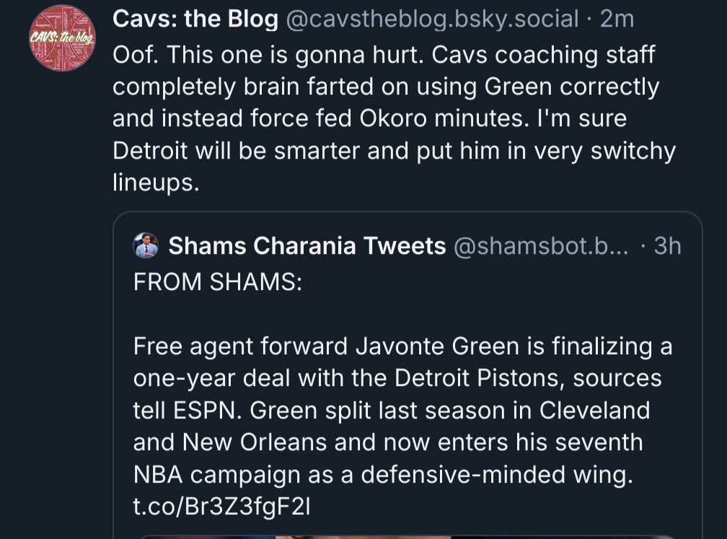Click the Shams Charania Tweets avatar
The image size is (727, 539).
(x=146, y=245)
